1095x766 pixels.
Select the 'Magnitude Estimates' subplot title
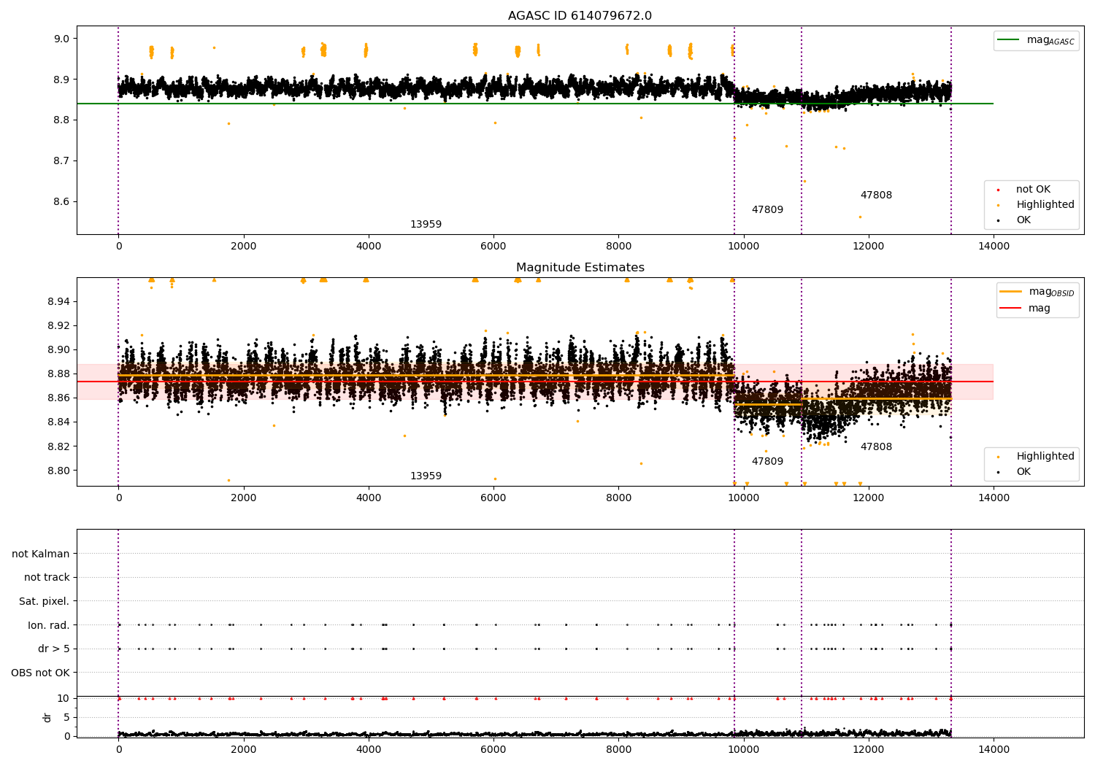[580, 268]
